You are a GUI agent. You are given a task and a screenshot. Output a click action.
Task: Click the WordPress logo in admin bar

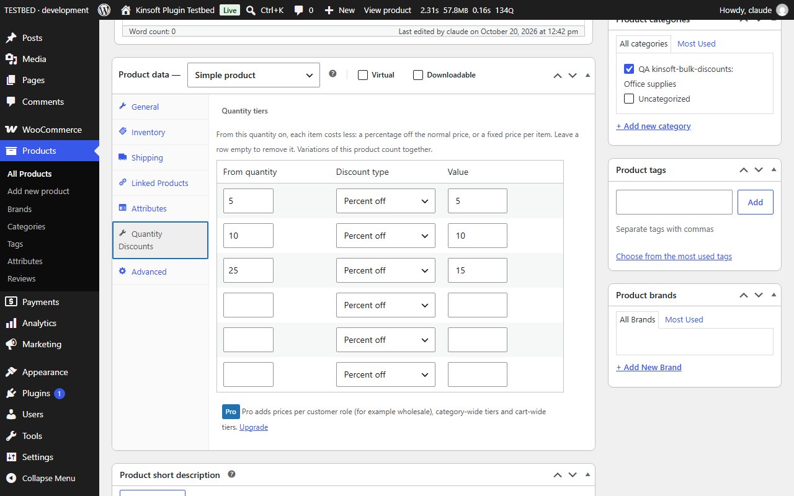click(104, 10)
